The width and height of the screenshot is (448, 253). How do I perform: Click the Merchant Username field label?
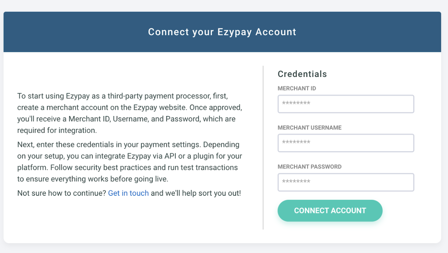309,128
